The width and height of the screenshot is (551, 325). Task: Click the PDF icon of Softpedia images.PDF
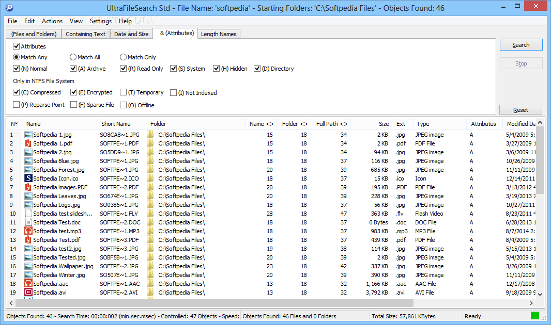coord(28,187)
